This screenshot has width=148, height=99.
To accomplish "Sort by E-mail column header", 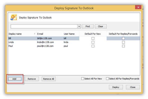I will [50, 34].
